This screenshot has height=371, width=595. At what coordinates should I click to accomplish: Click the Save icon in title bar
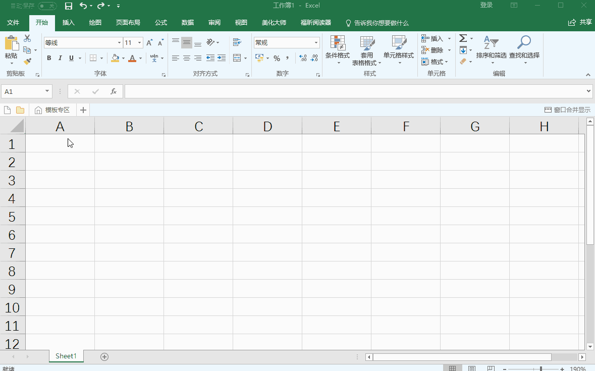click(x=69, y=6)
